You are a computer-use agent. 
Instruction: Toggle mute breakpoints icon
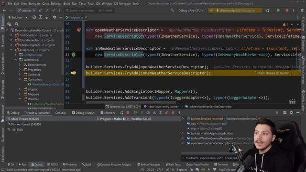pyautogui.click(x=173, y=113)
